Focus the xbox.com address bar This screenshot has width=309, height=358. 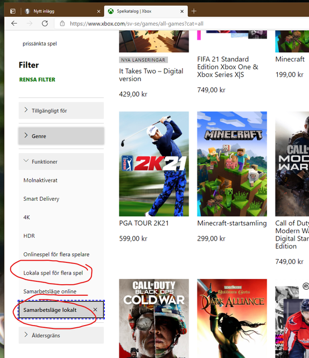137,23
